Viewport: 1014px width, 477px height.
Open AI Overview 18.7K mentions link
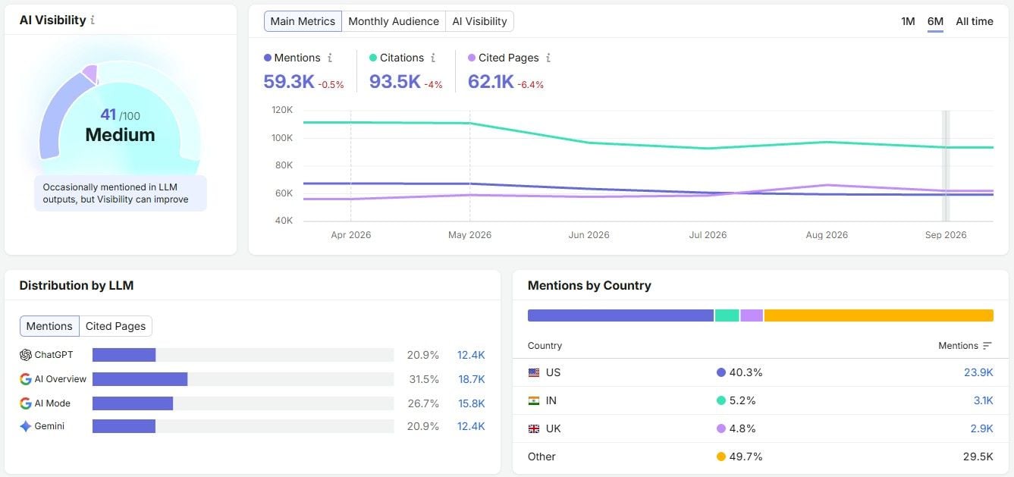click(x=471, y=379)
